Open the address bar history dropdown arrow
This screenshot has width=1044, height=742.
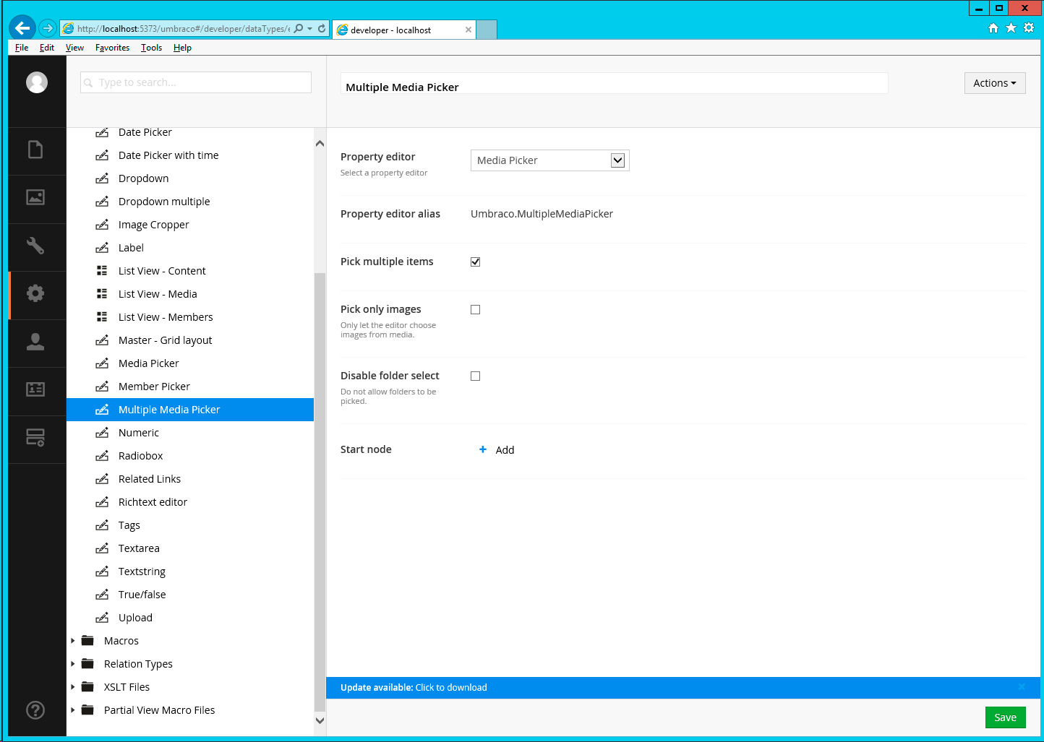coord(310,29)
